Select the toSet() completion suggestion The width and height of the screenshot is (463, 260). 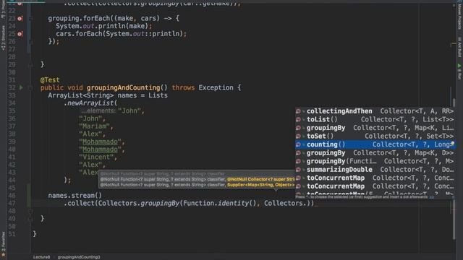click(375, 136)
